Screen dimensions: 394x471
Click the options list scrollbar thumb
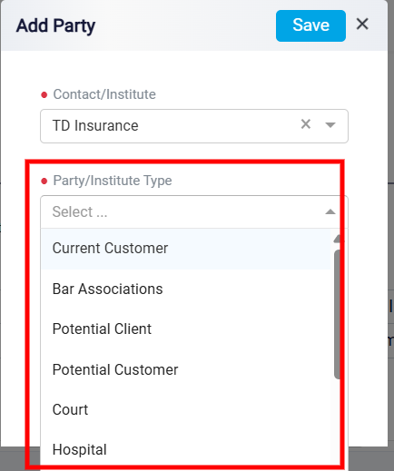[337, 314]
